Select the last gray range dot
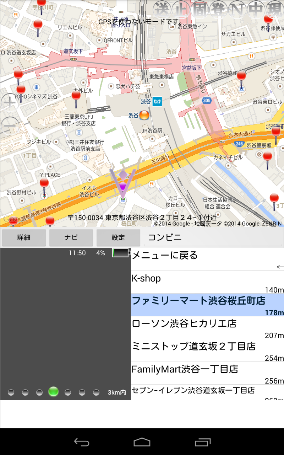This screenshot has width=284, height=455. tap(96, 392)
